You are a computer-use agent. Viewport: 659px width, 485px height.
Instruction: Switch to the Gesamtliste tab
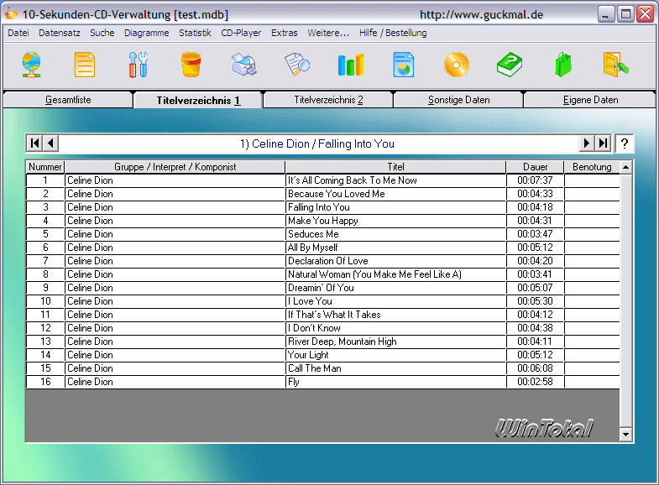(x=68, y=100)
